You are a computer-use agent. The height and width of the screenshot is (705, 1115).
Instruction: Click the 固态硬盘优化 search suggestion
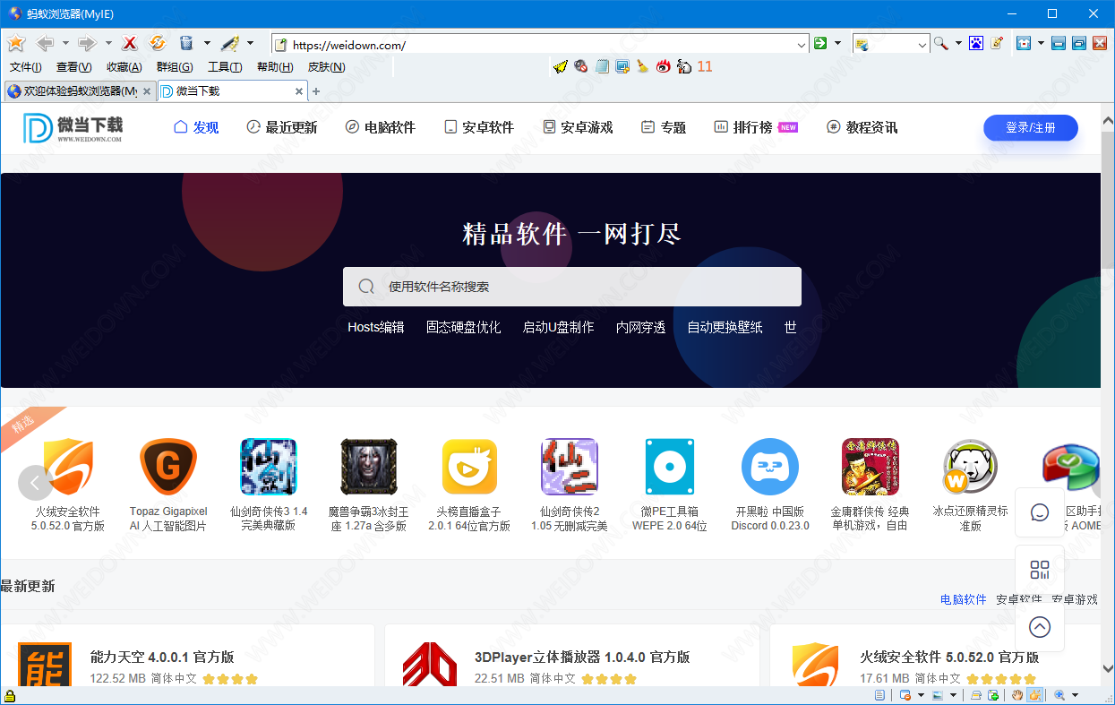tap(463, 327)
